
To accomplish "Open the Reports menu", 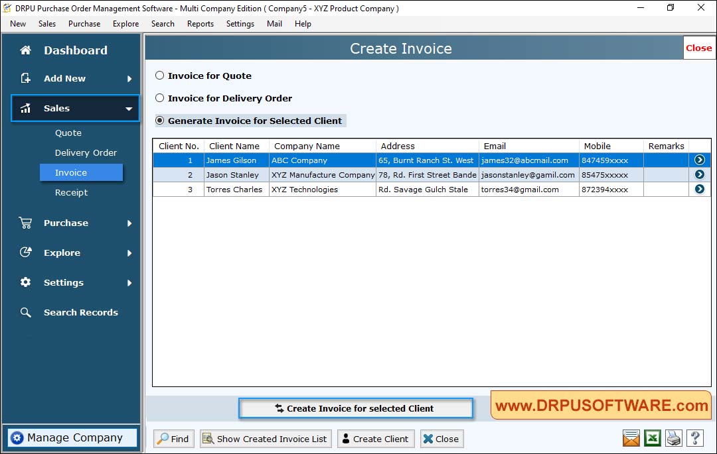I will tap(200, 24).
